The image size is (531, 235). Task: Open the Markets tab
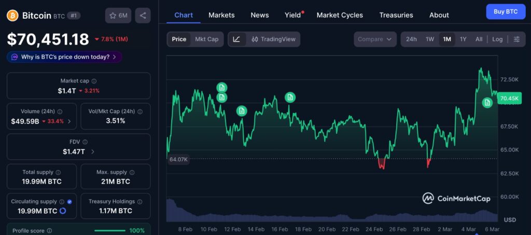click(x=221, y=15)
